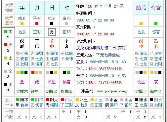Click 乙 伤官 in year hidden stems
This screenshot has width=167, height=122.
tap(22, 59)
